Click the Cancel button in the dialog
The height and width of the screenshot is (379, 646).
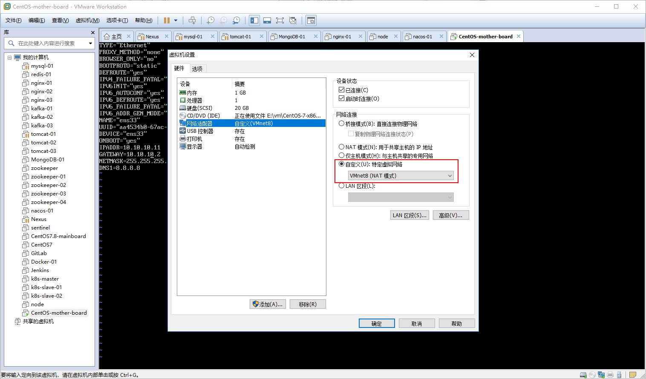417,323
